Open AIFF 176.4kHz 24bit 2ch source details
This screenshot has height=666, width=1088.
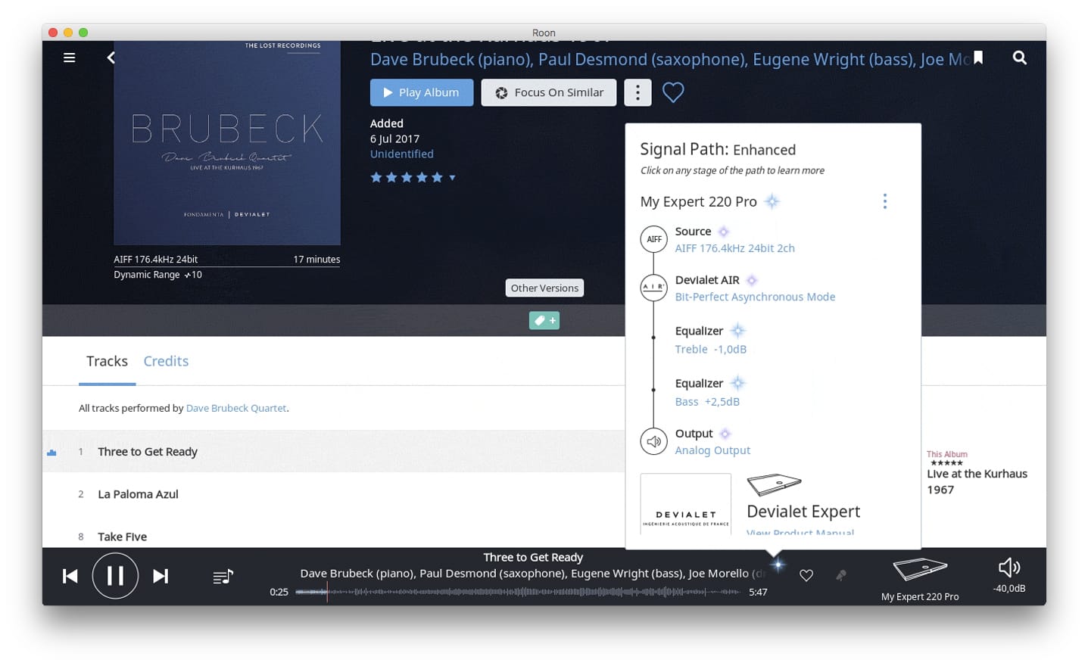(734, 248)
